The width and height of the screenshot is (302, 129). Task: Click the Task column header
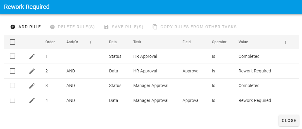pos(137,42)
